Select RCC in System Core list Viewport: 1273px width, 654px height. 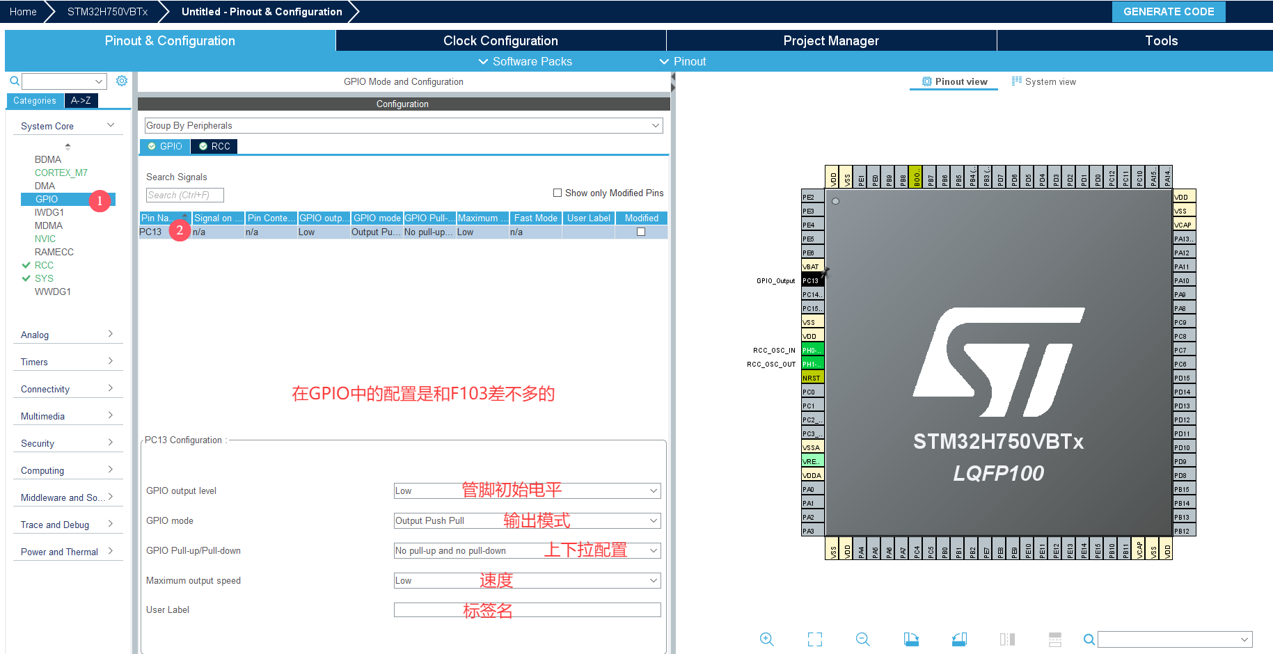(x=44, y=265)
